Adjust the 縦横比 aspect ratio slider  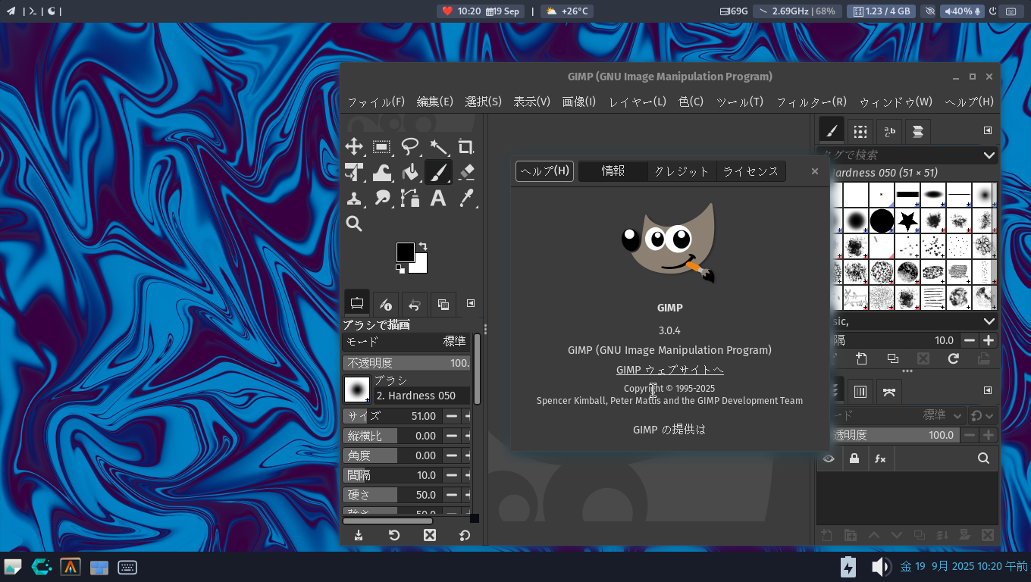[x=391, y=436]
